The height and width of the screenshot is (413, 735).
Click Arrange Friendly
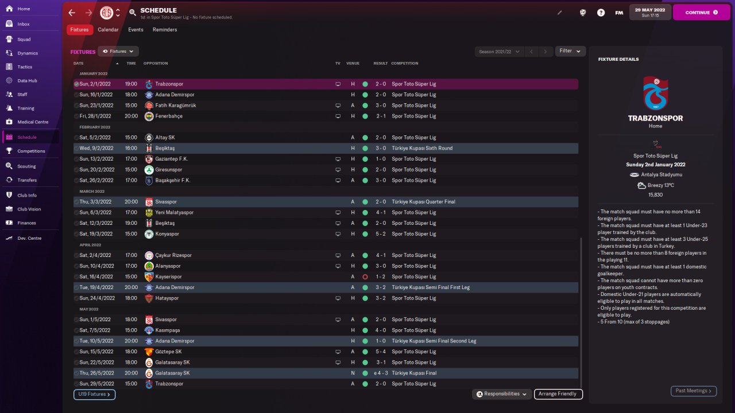[x=559, y=394]
